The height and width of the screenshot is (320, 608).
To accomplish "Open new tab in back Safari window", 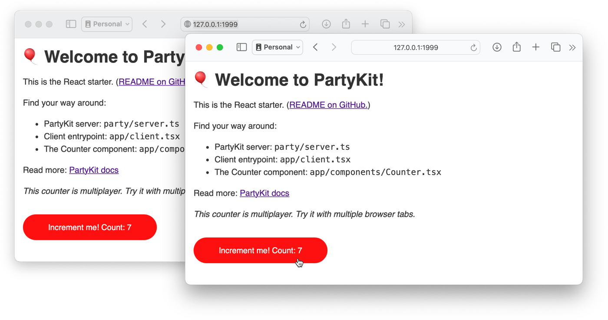I will pos(365,24).
